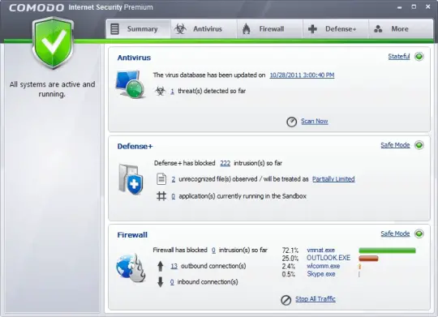Toggle the green Antivirus Stateful status indicator

419,57
